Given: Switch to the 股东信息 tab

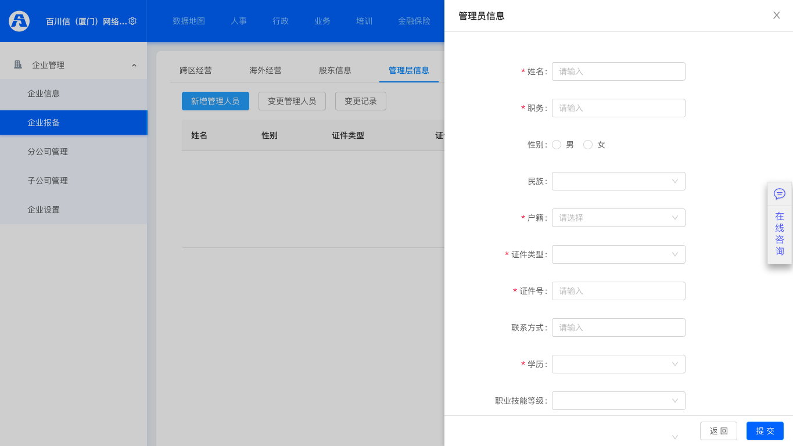Looking at the screenshot, I should (335, 70).
